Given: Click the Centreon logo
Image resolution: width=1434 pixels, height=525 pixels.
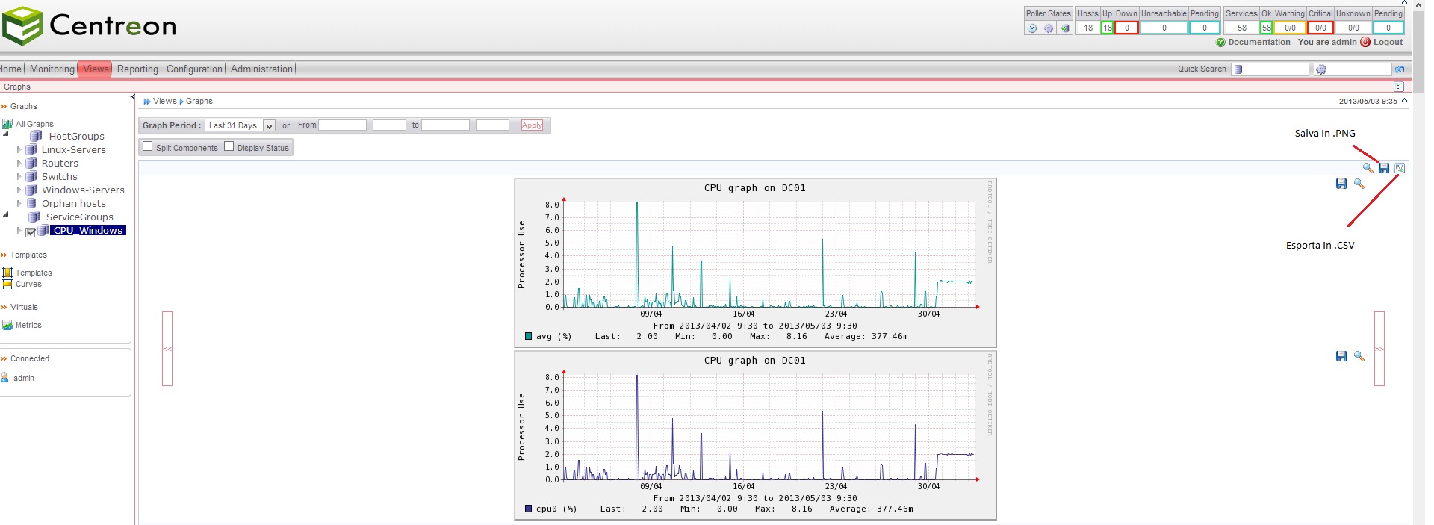Looking at the screenshot, I should tap(90, 25).
